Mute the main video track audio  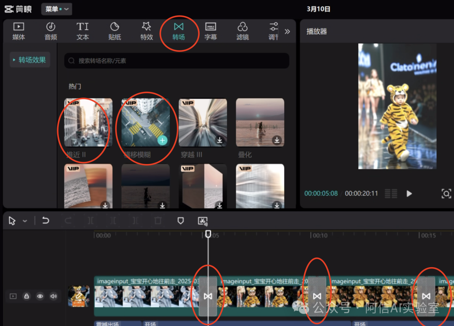[53, 296]
